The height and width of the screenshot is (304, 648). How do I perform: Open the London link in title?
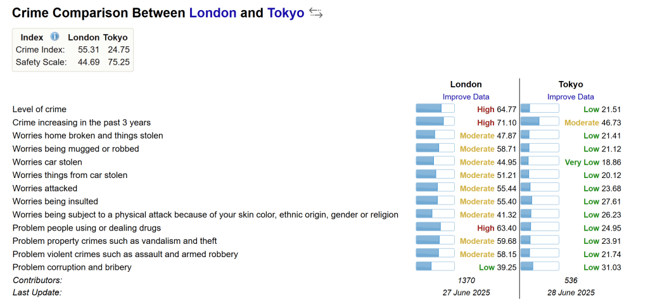coord(213,13)
